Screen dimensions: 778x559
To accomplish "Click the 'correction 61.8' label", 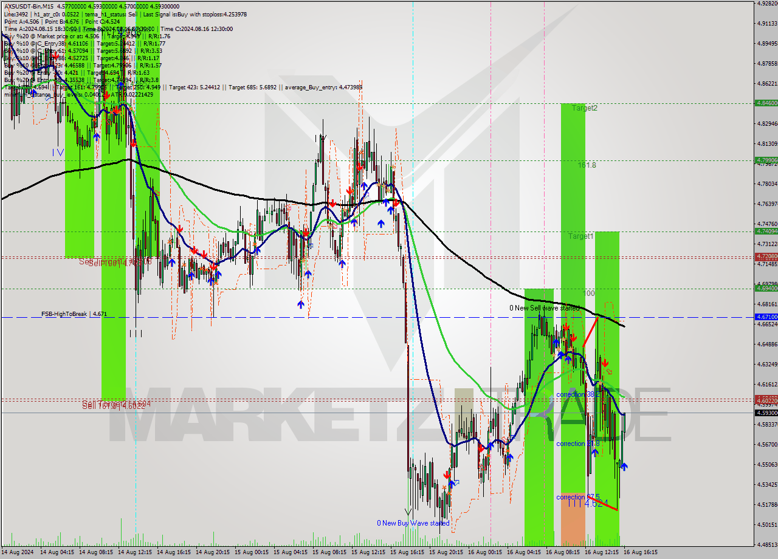I will pyautogui.click(x=578, y=444).
